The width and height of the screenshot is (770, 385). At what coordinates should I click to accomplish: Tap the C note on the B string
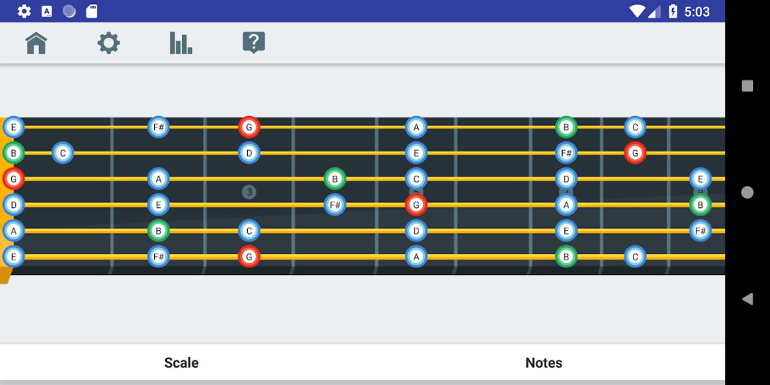point(63,153)
